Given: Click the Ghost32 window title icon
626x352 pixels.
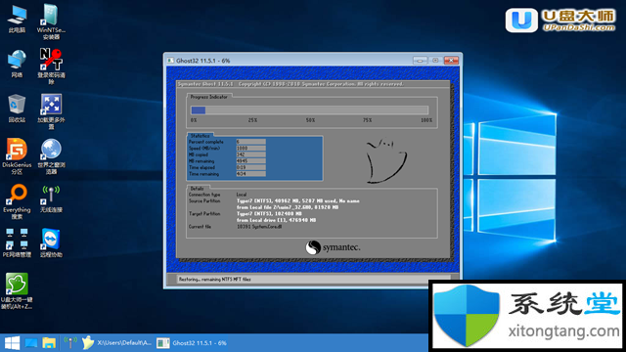Looking at the screenshot, I should click(x=170, y=61).
